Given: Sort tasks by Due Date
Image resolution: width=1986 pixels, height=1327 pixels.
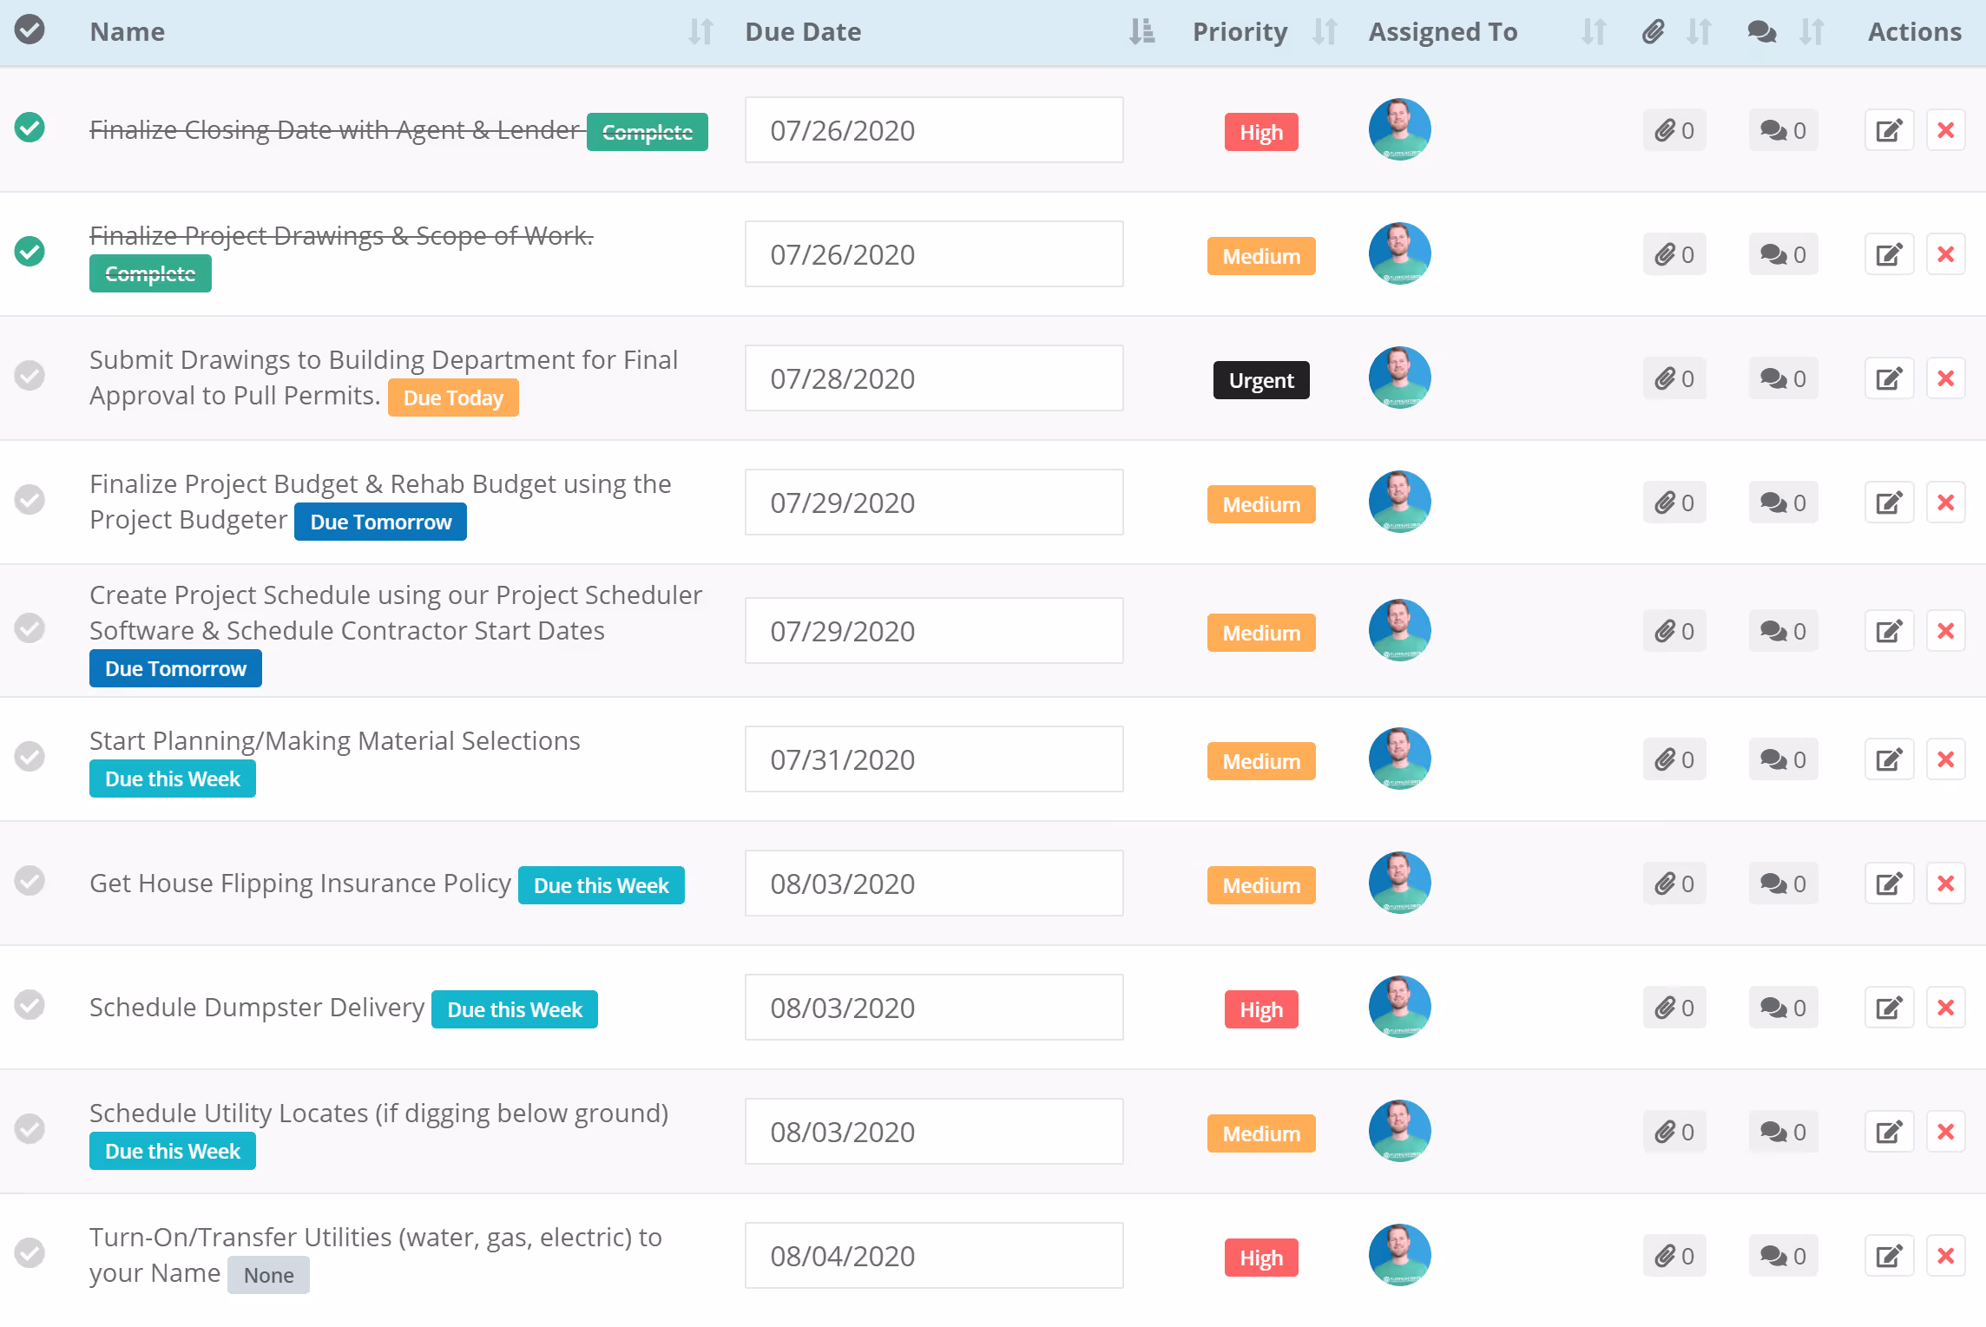Looking at the screenshot, I should point(1141,32).
